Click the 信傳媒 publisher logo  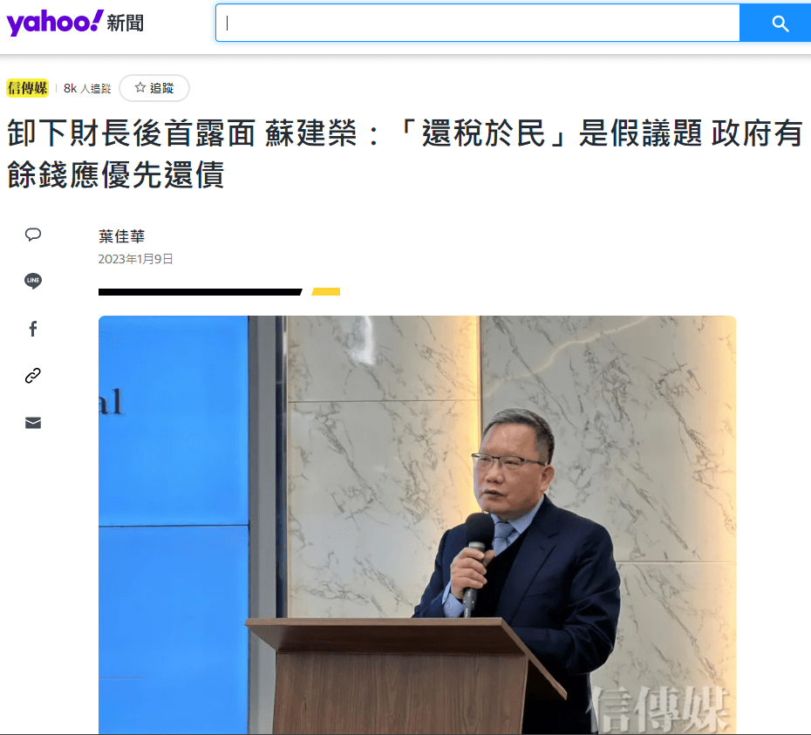point(27,88)
